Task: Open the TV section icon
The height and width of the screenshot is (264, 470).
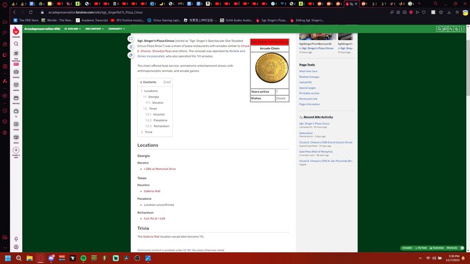Action: pyautogui.click(x=16, y=112)
